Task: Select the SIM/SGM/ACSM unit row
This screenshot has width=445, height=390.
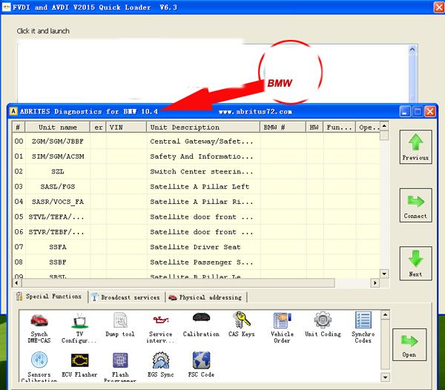Action: click(x=196, y=156)
